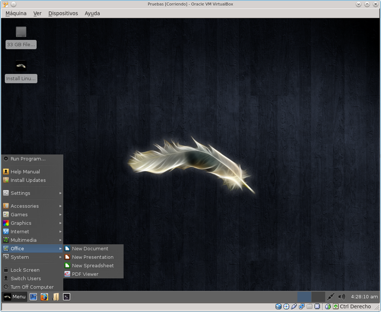Click the show desktop icon beside Menu
381x312 pixels.
33,297
